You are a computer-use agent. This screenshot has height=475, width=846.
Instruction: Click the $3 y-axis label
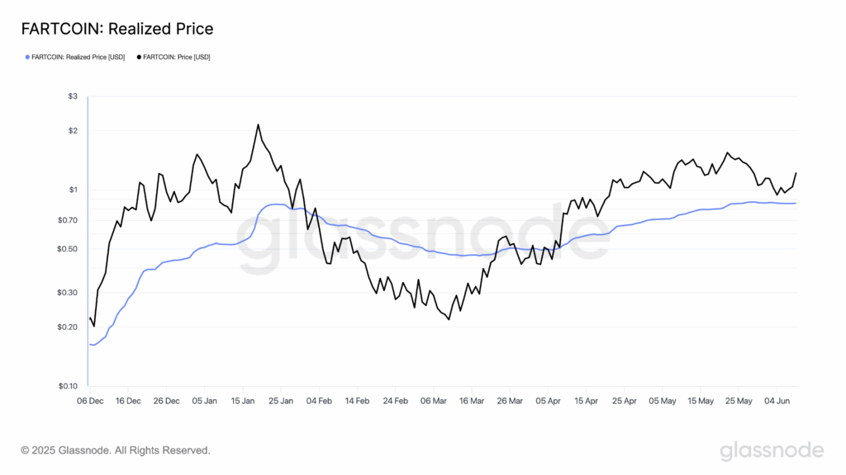[73, 97]
